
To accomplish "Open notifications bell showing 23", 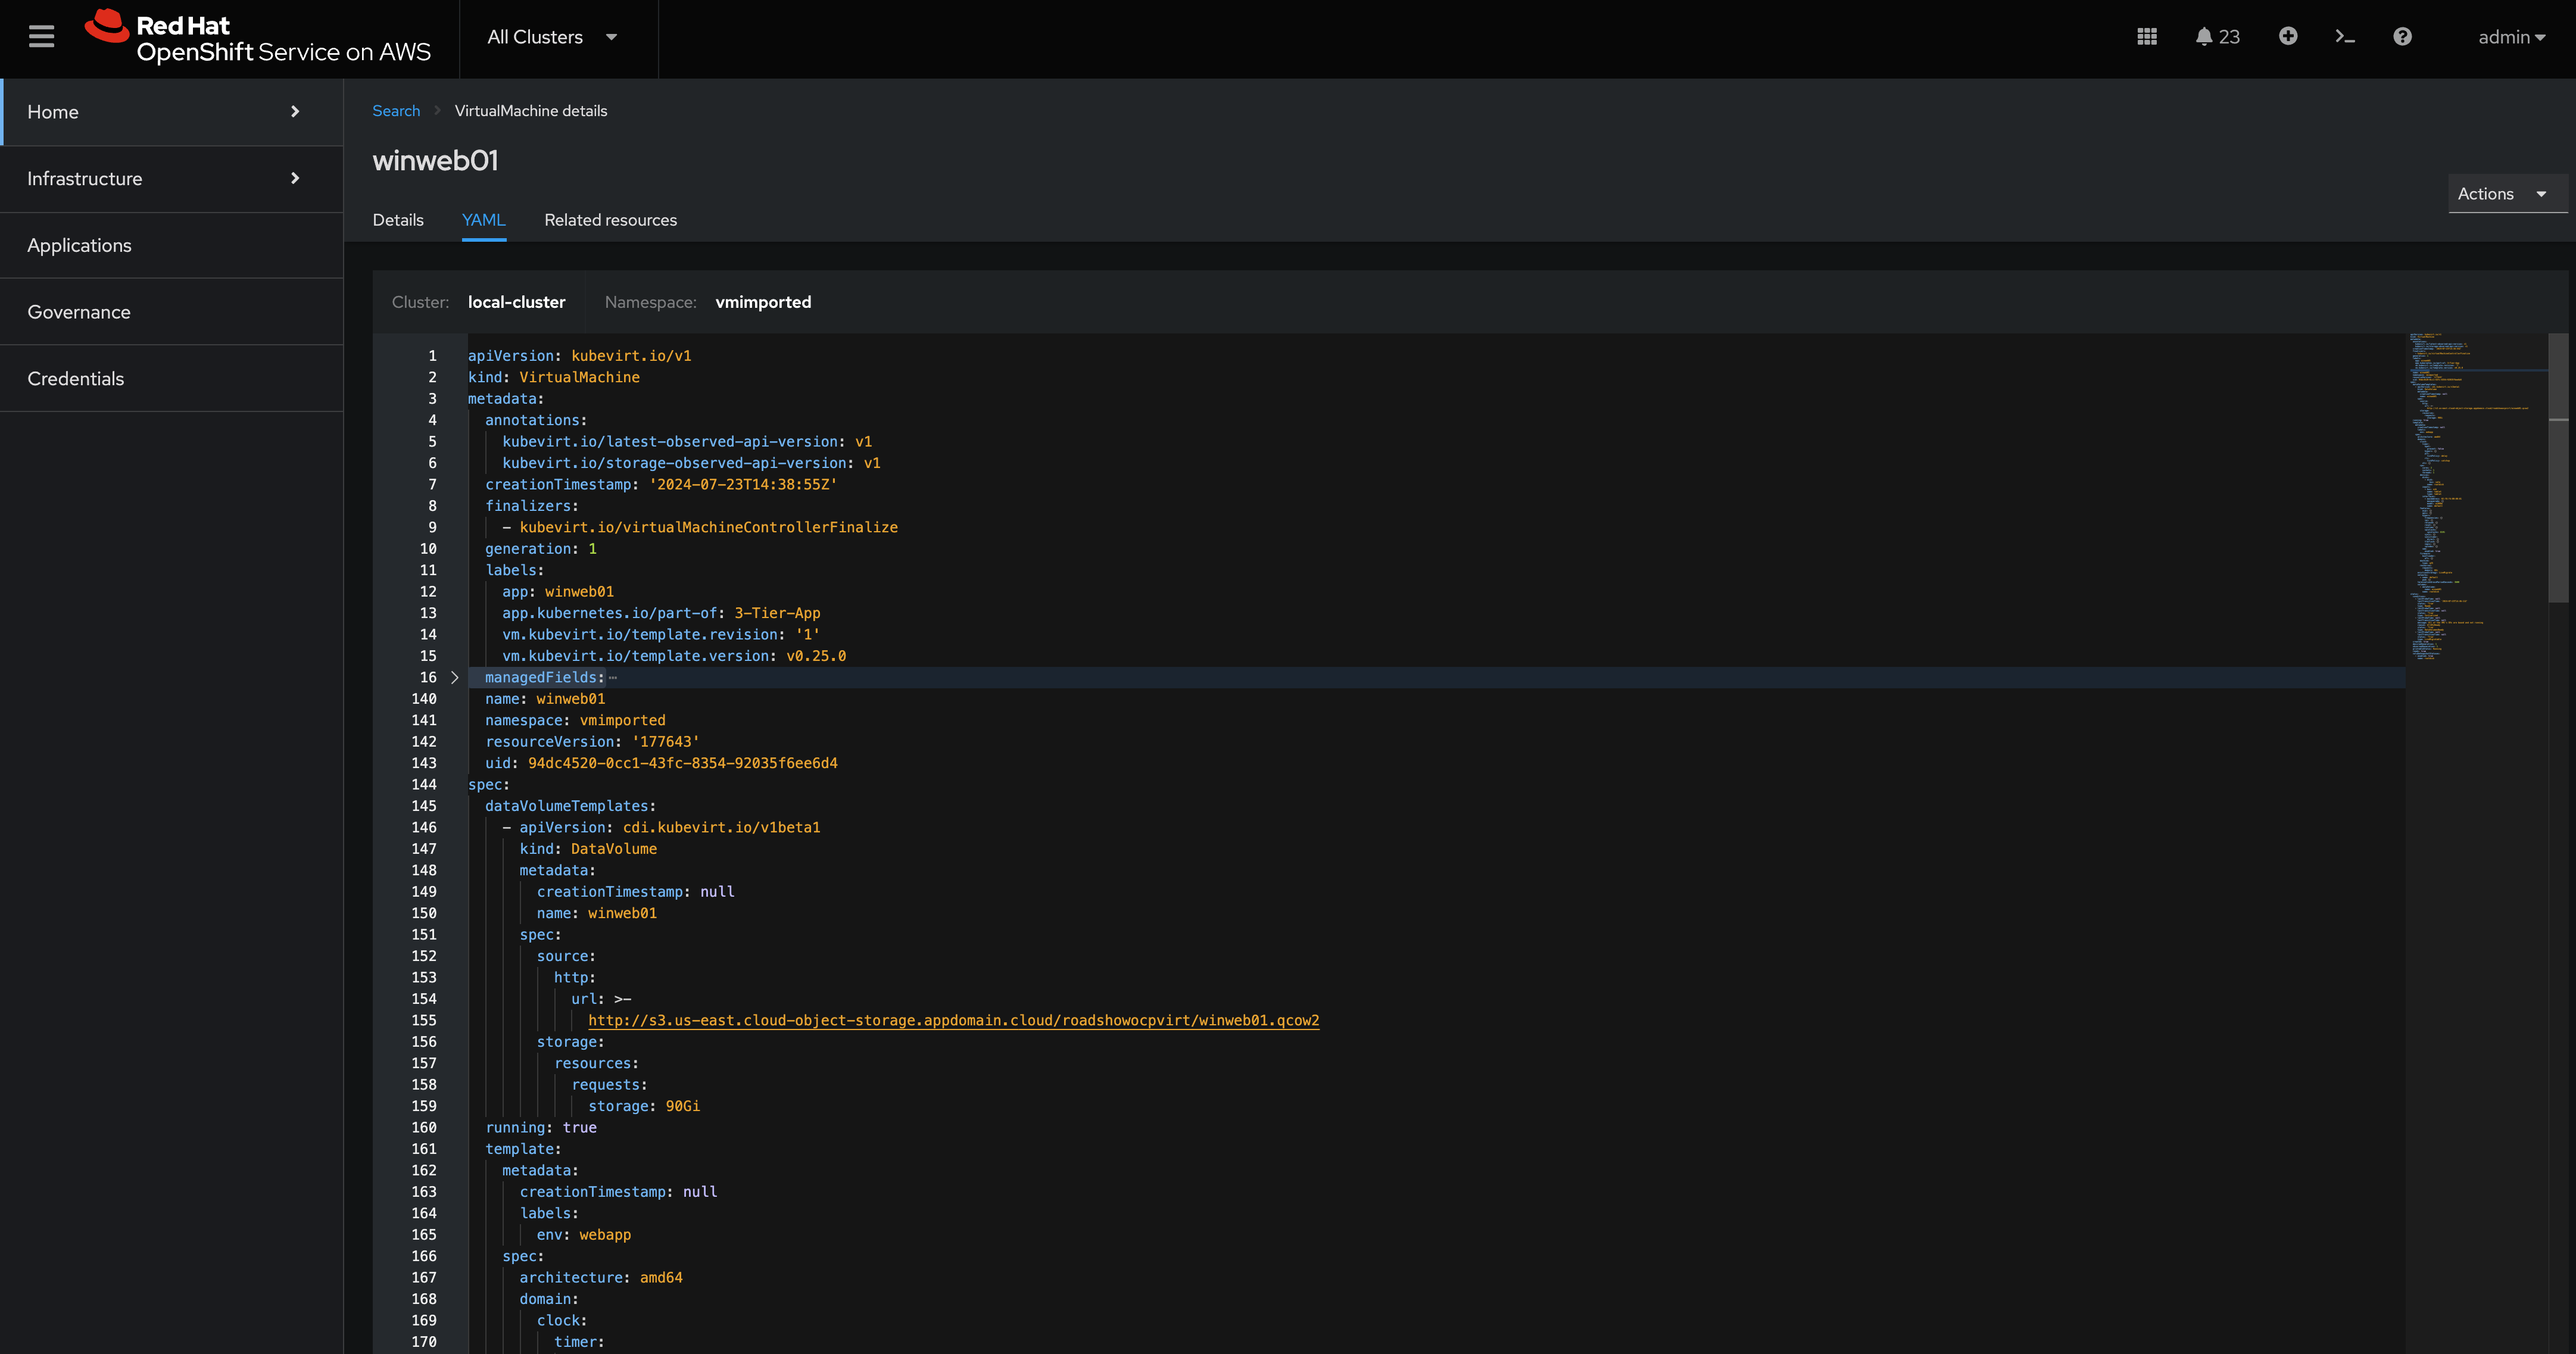I will (x=2217, y=37).
